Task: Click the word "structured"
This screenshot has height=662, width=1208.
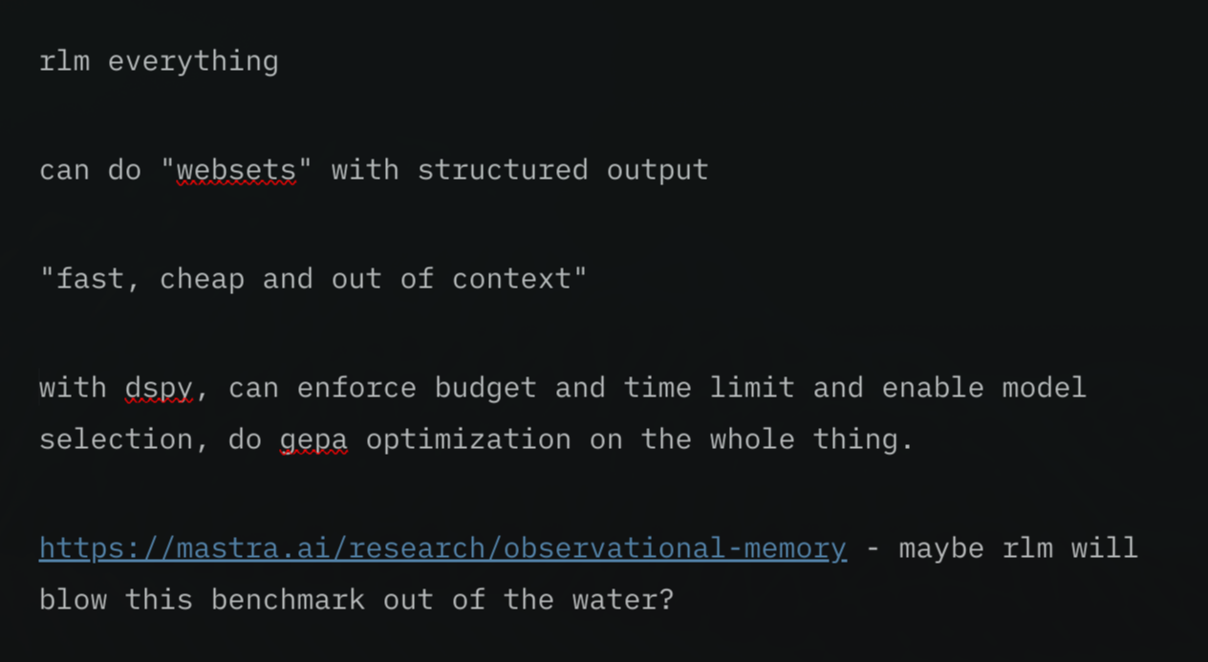Action: click(x=502, y=170)
